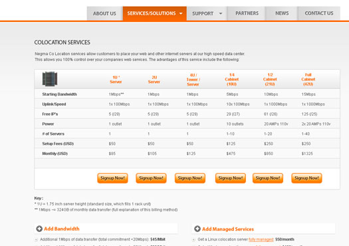Click the 'Setup Fees (USD)' row label
This screenshot has height=246, width=349.
(x=58, y=144)
